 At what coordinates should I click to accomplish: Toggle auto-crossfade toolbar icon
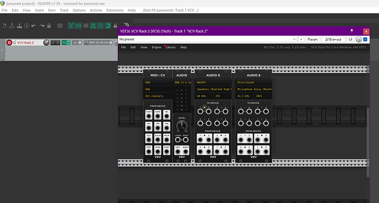pos(71,26)
